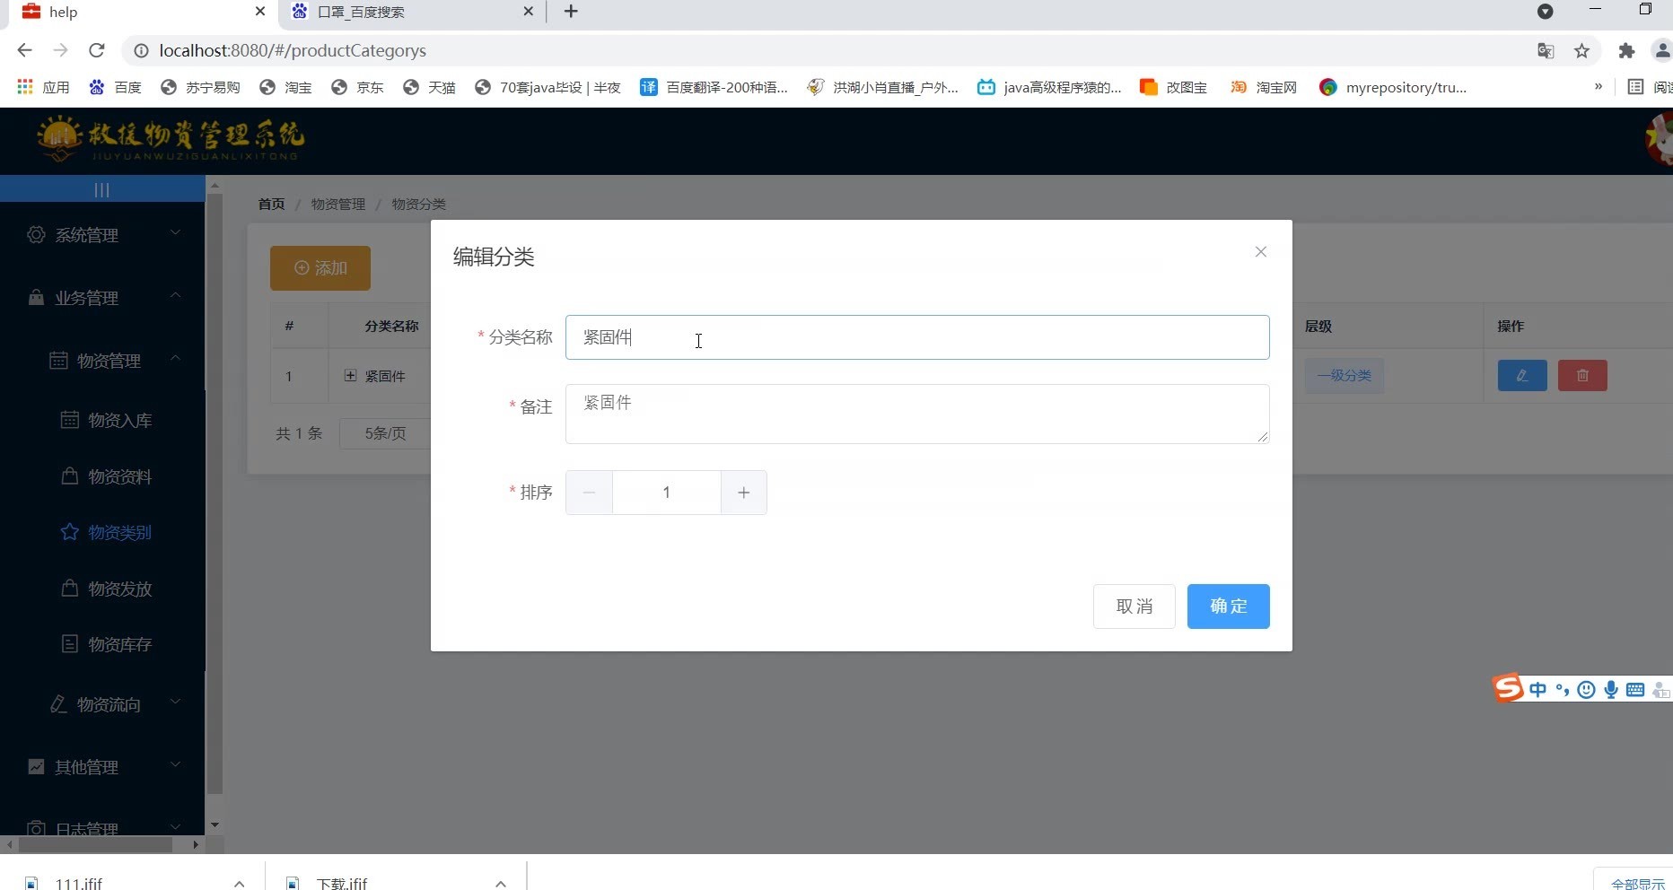Open options for 111.jfif download

pos(239,883)
